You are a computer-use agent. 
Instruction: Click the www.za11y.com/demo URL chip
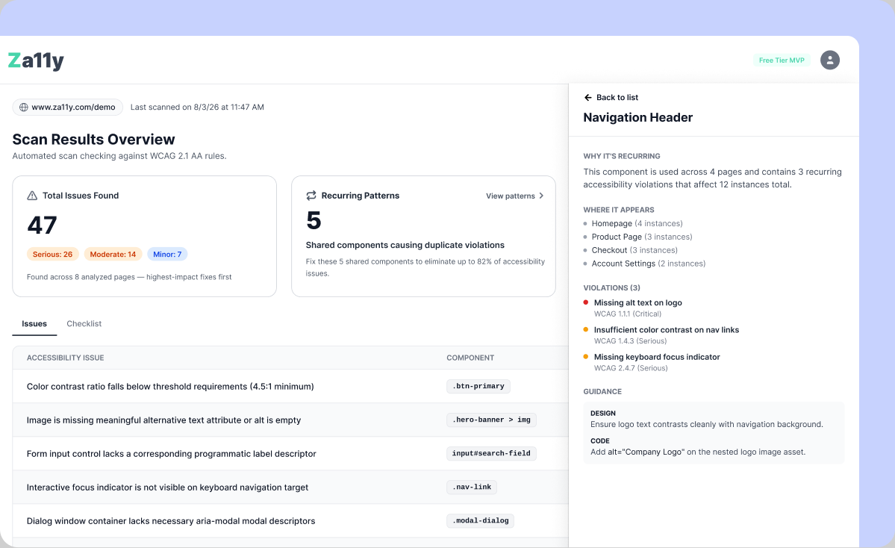(68, 108)
